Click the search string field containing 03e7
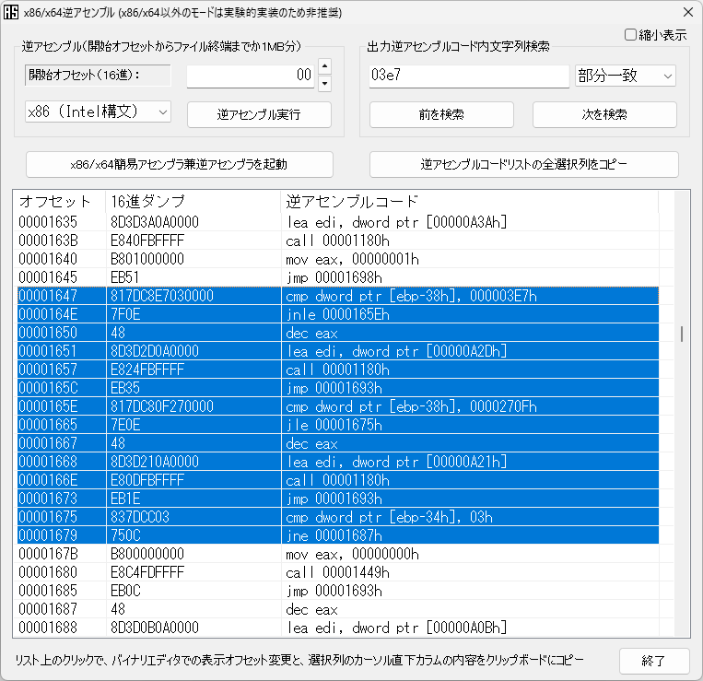This screenshot has height=681, width=703. (468, 76)
